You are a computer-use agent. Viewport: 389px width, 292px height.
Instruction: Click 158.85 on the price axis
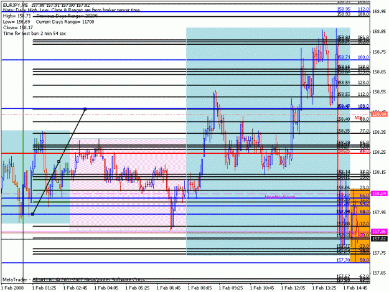tap(379, 32)
